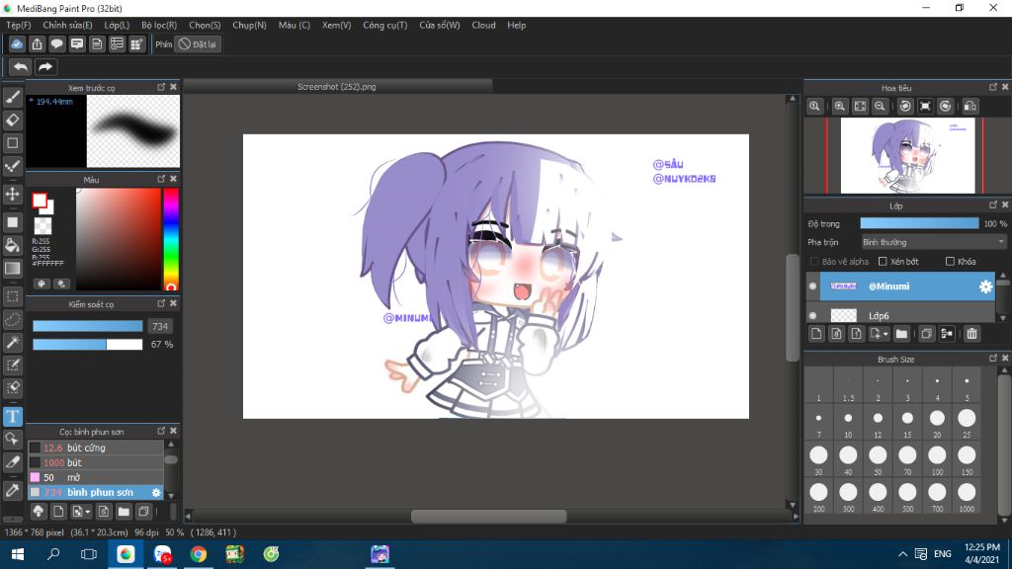The height and width of the screenshot is (569, 1012).
Task: Open Tệp(F) menu
Action: tap(19, 25)
